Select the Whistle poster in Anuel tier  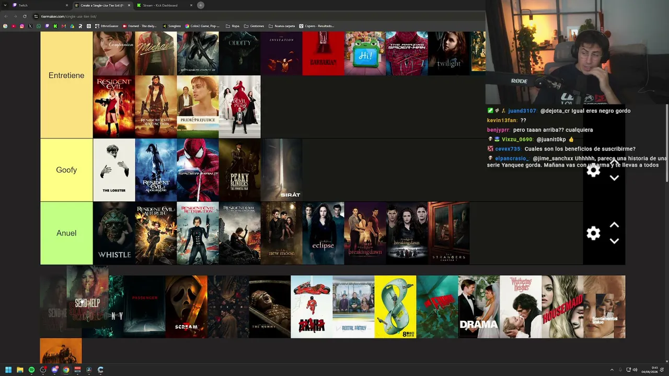pyautogui.click(x=114, y=233)
